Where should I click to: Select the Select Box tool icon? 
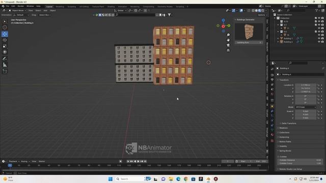pos(5,21)
